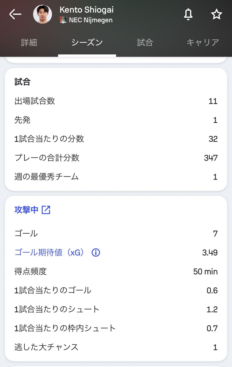The image size is (232, 367).
Task: Tap the NEC Nijmegen team name
Action: [x=91, y=20]
